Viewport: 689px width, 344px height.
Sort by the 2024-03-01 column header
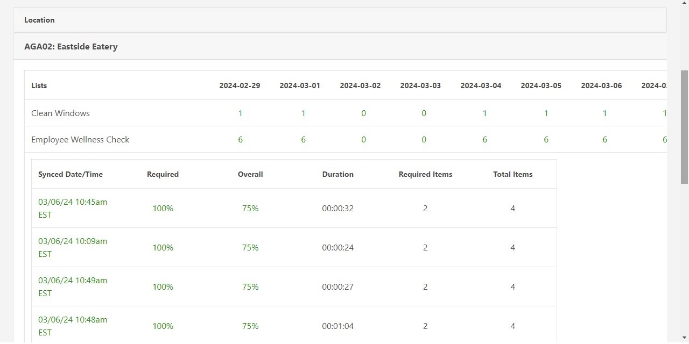[300, 85]
